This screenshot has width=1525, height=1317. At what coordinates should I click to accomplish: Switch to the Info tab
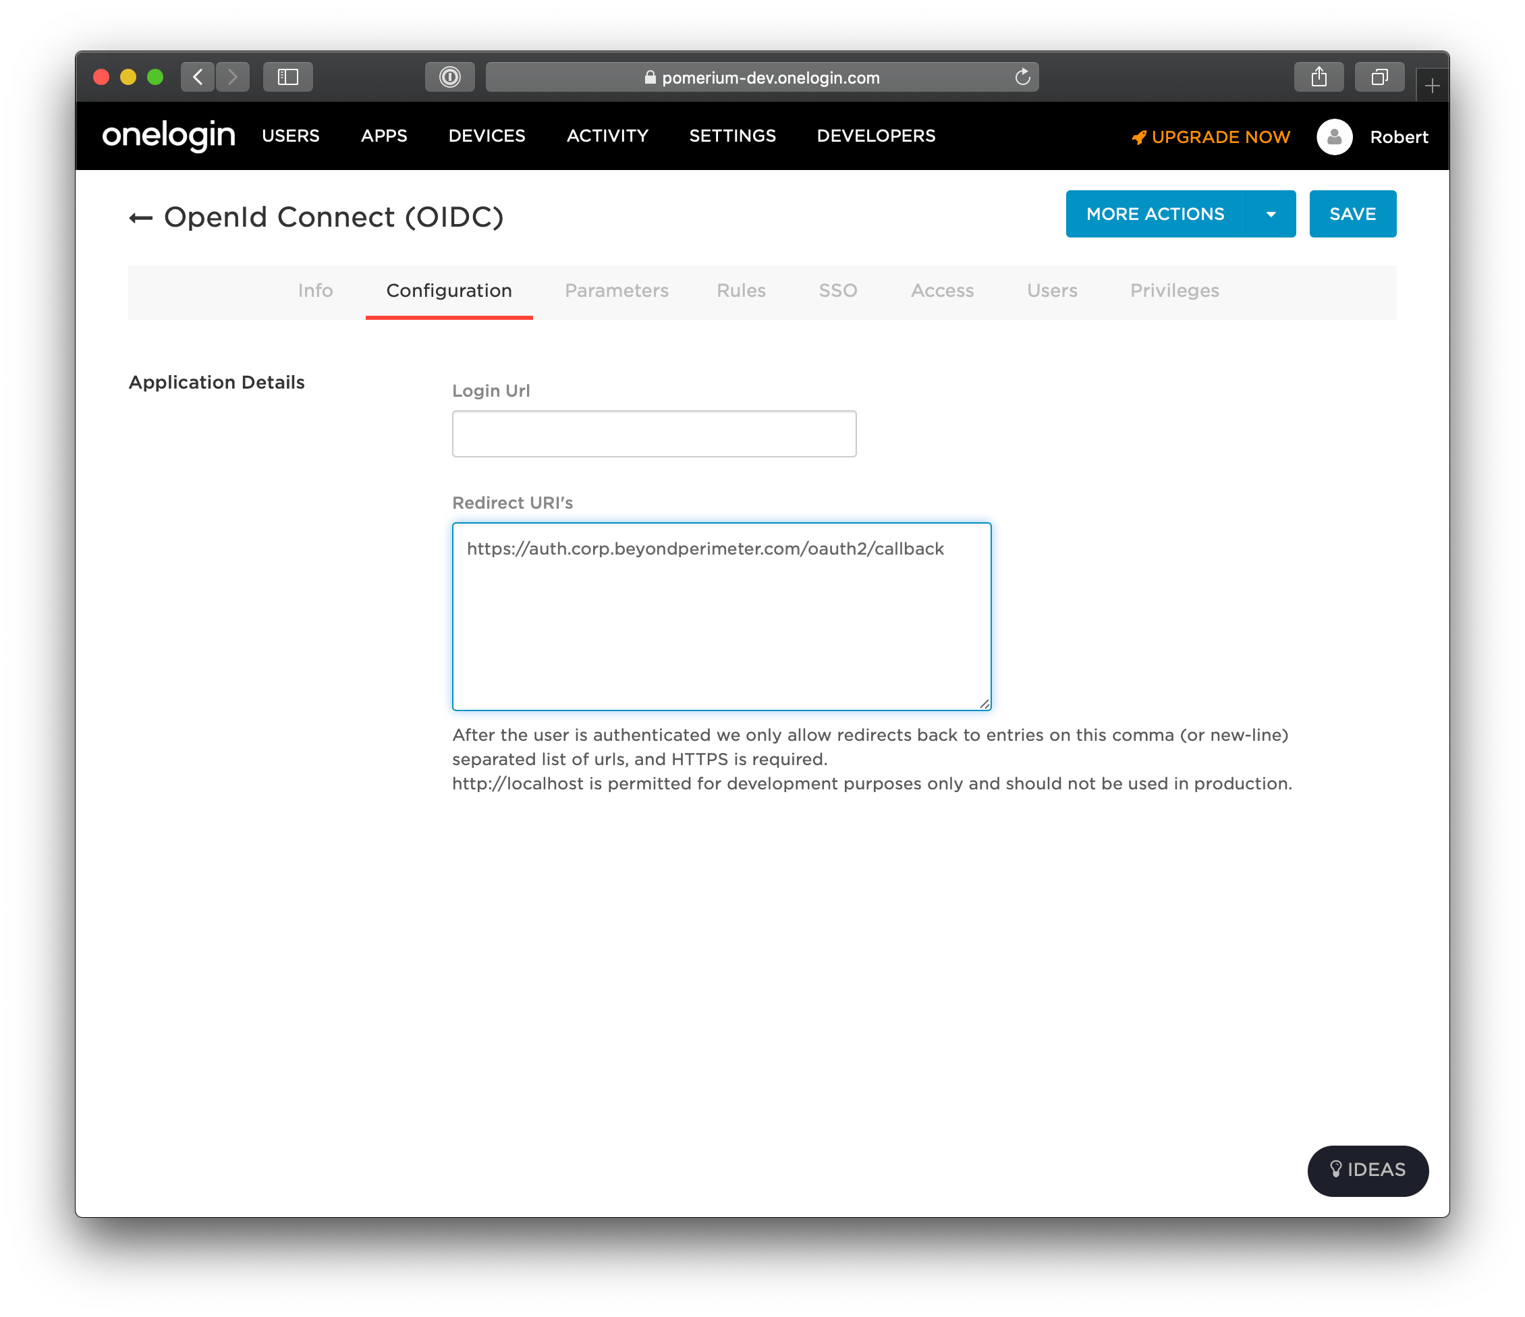pos(315,291)
